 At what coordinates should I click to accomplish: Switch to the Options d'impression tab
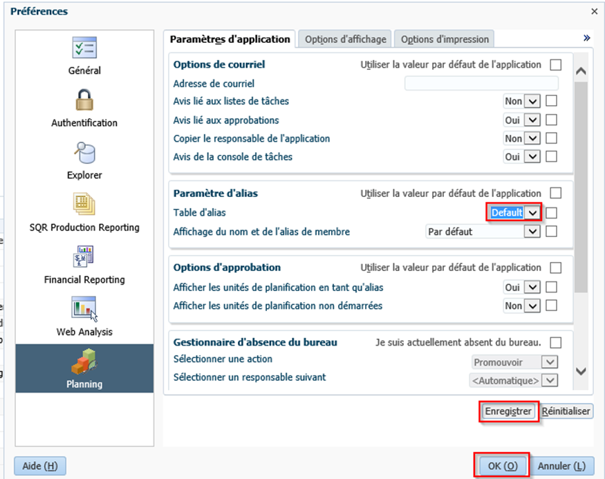pos(445,39)
